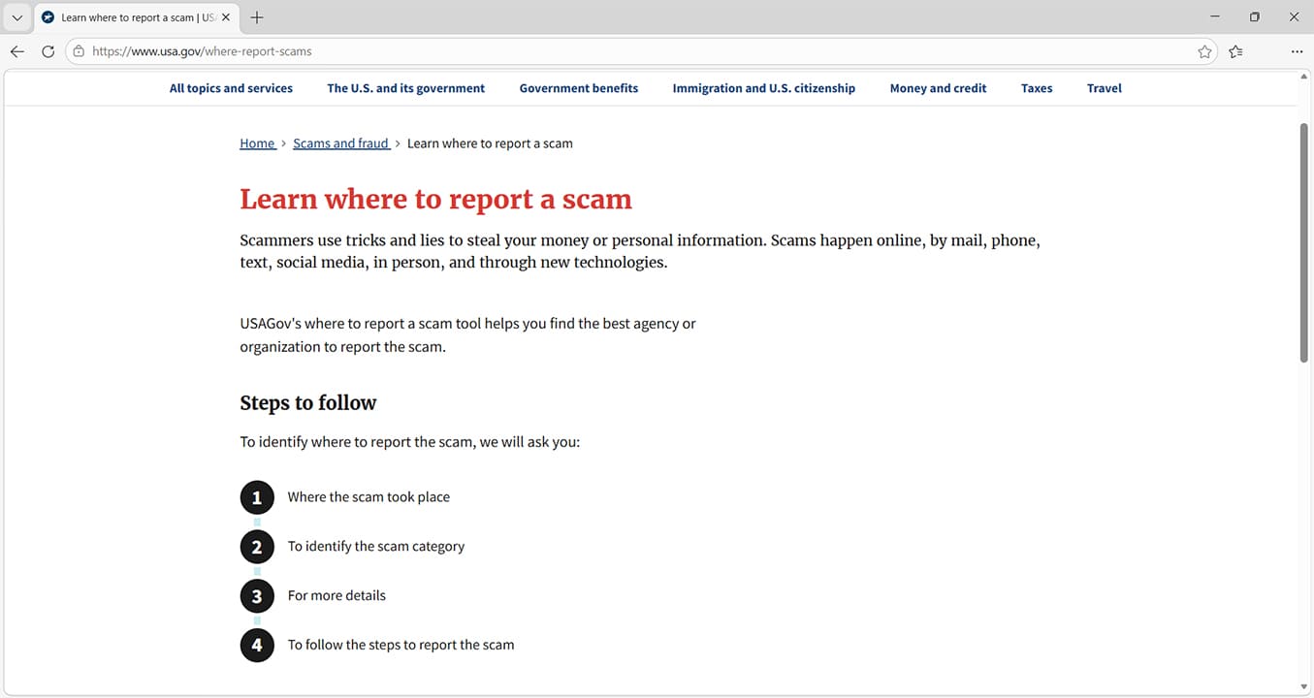The image size is (1314, 698).
Task: Follow the Scams and fraud breadcrumb link
Action: click(x=340, y=143)
